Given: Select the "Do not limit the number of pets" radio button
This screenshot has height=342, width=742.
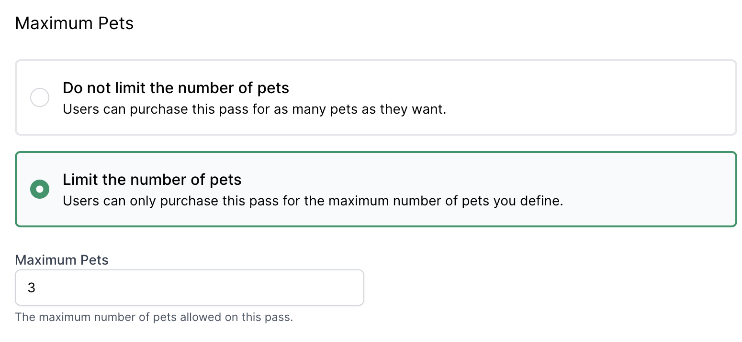Looking at the screenshot, I should point(40,97).
